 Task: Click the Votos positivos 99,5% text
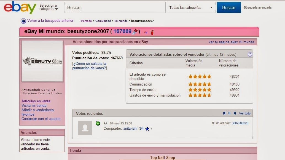click(92, 52)
